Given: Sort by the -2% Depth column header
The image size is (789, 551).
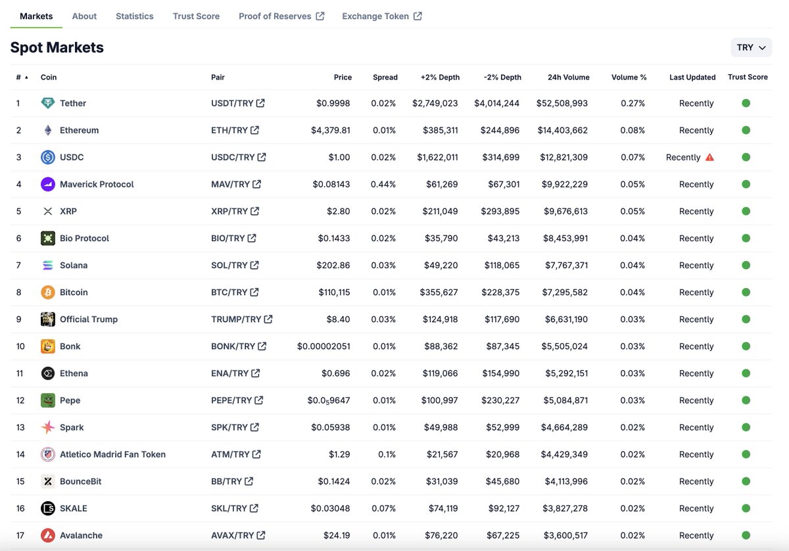Looking at the screenshot, I should (502, 77).
